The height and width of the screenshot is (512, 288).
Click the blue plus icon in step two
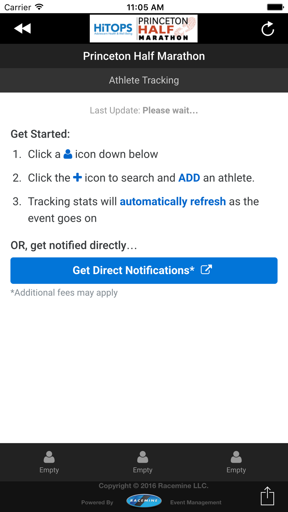pos(77,177)
